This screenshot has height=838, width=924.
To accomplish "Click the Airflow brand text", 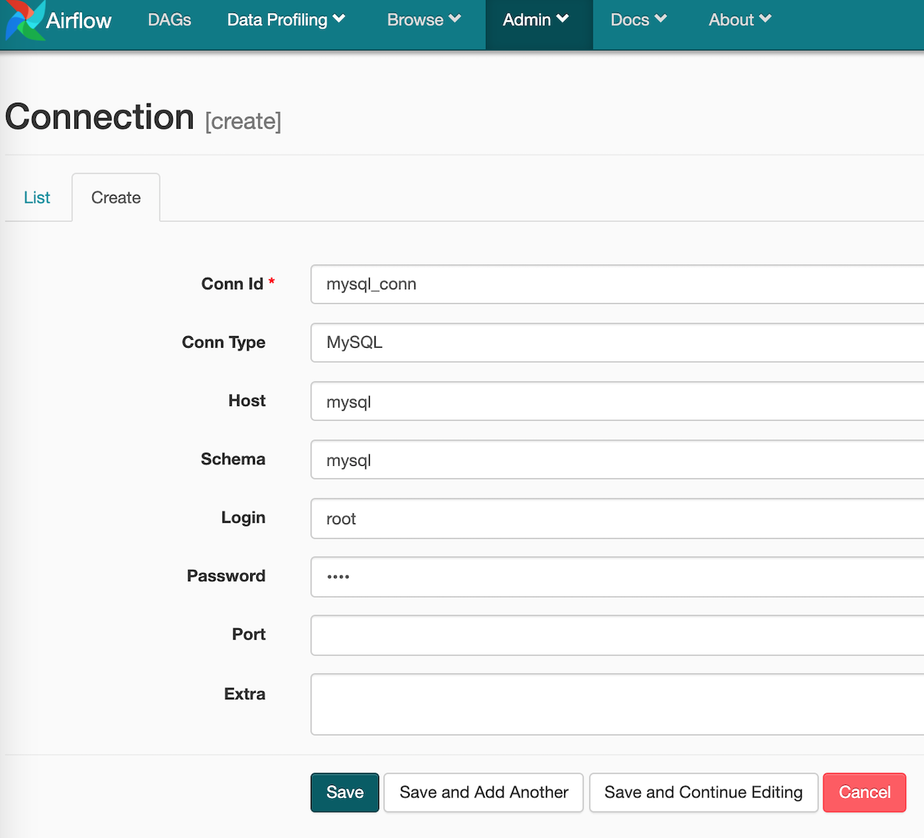I will (x=79, y=21).
